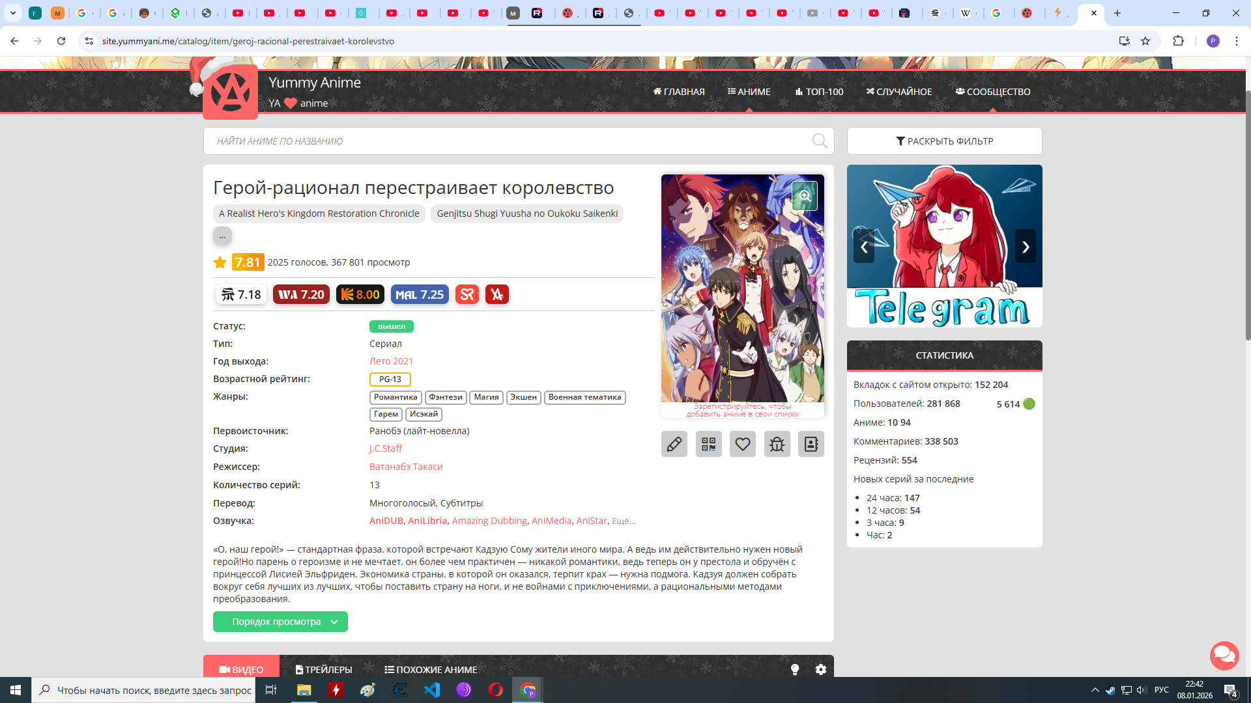Viewport: 1251px width, 703px height.
Task: Click the bug report icon
Action: click(x=777, y=444)
